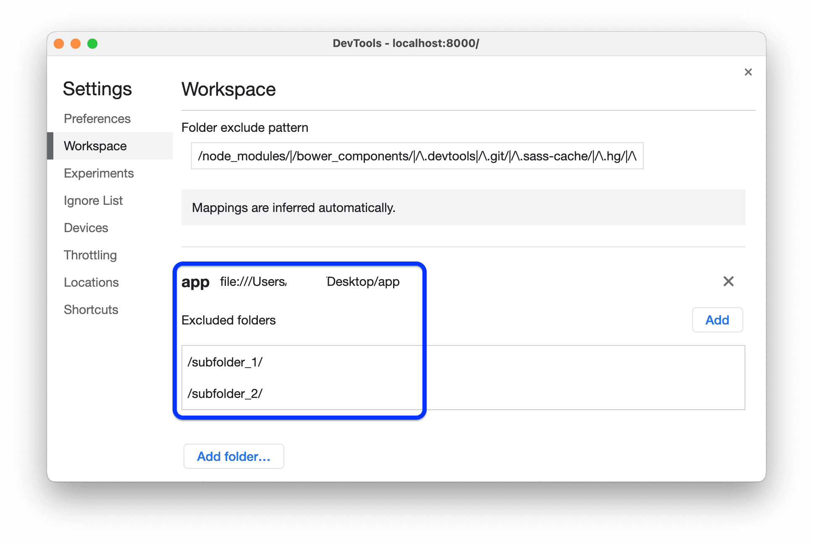
Task: Click the /subfolder_2/ excluded folder entry
Action: click(x=225, y=393)
